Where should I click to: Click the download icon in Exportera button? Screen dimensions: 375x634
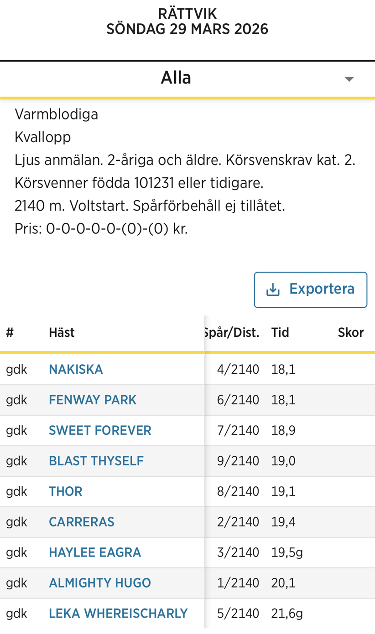tap(273, 290)
